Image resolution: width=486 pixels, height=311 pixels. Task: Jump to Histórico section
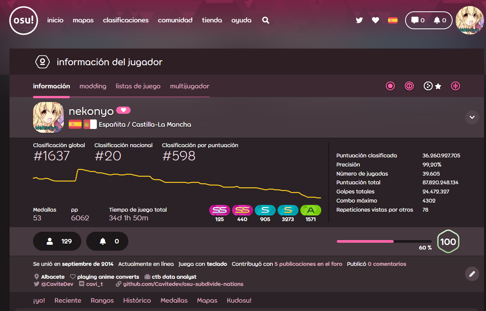pos(137,300)
